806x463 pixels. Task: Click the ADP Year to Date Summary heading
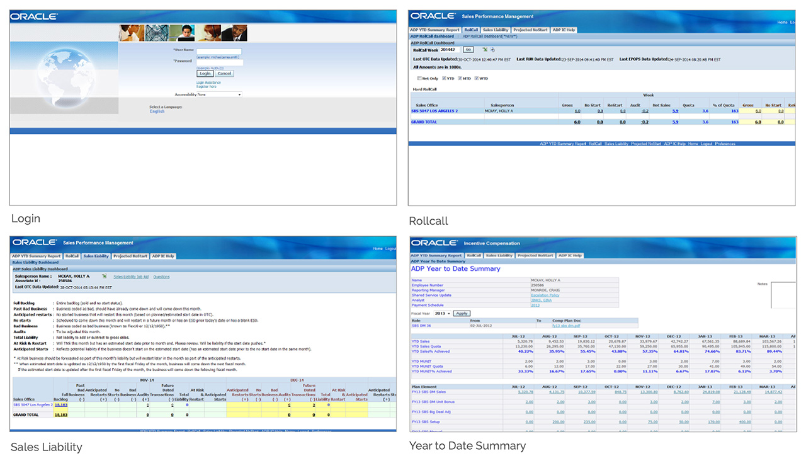[456, 269]
